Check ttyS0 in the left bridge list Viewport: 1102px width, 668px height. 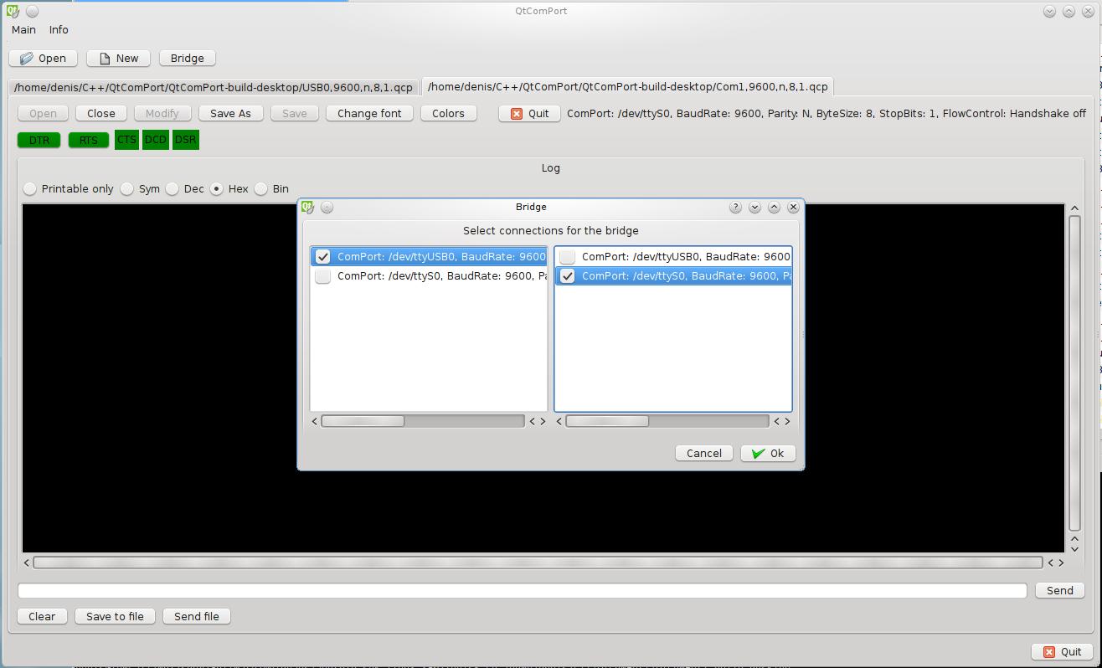323,276
